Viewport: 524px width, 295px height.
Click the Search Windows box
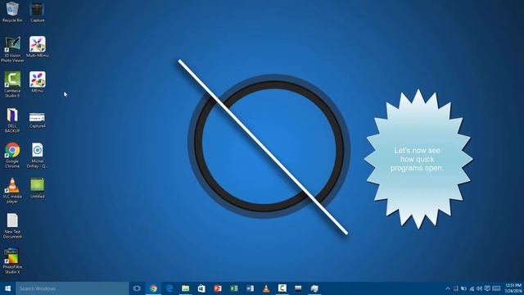click(72, 288)
